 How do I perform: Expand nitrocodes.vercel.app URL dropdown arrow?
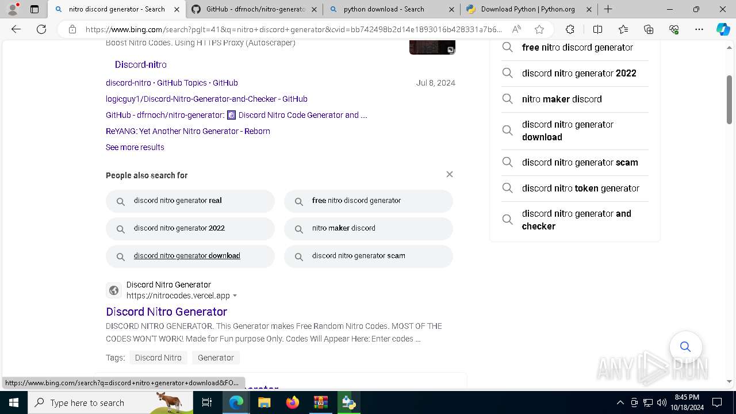[x=235, y=296]
